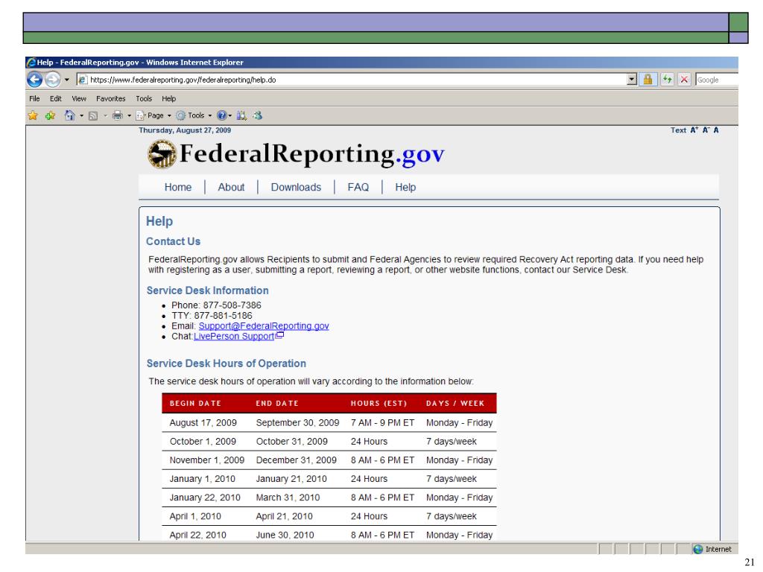
Task: Increase text size with A+ icon
Action: [x=694, y=130]
